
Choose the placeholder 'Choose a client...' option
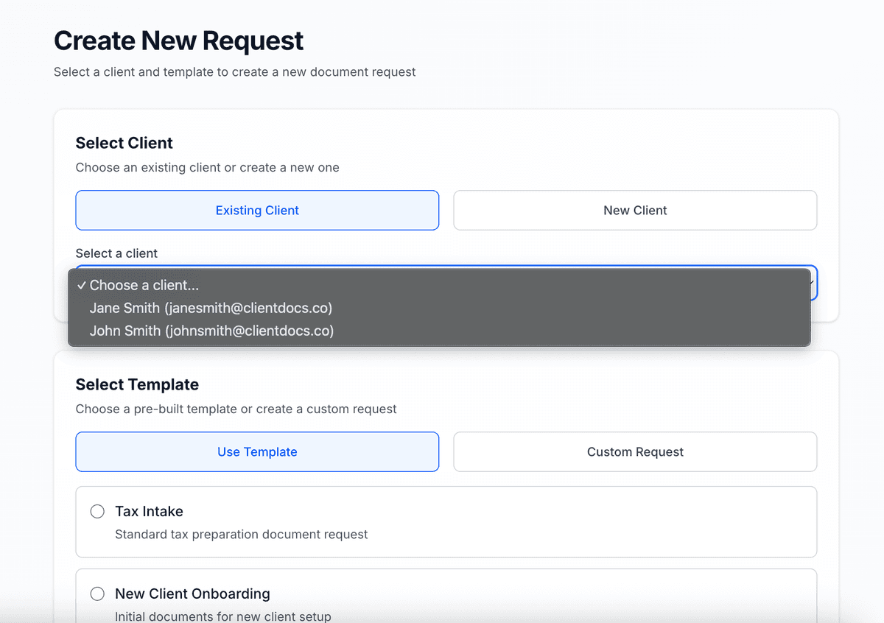(x=144, y=285)
